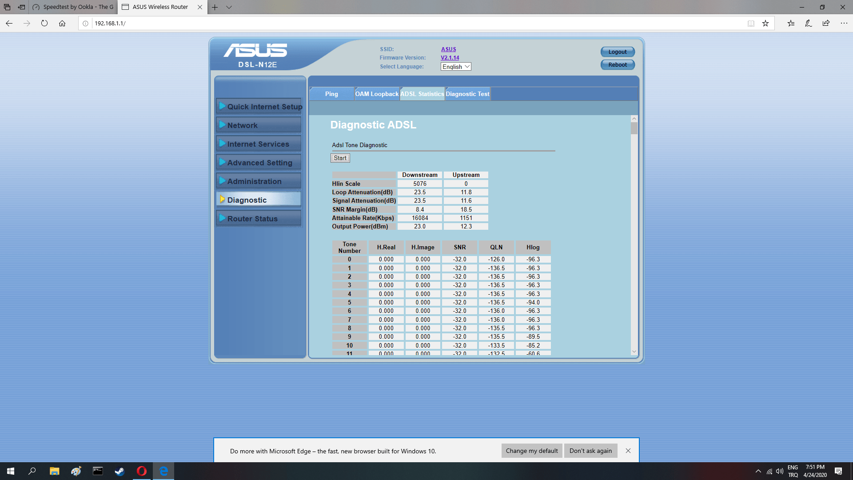The height and width of the screenshot is (480, 853).
Task: Open the Add notes pen icon
Action: tap(808, 24)
